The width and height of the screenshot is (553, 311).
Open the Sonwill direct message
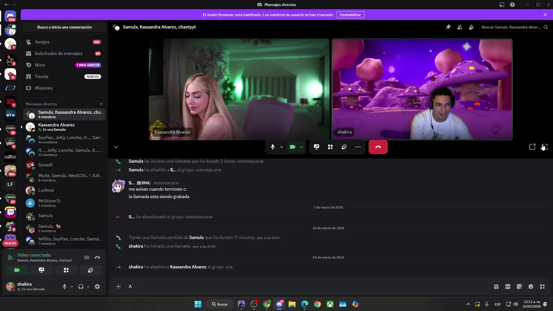[x=64, y=165]
